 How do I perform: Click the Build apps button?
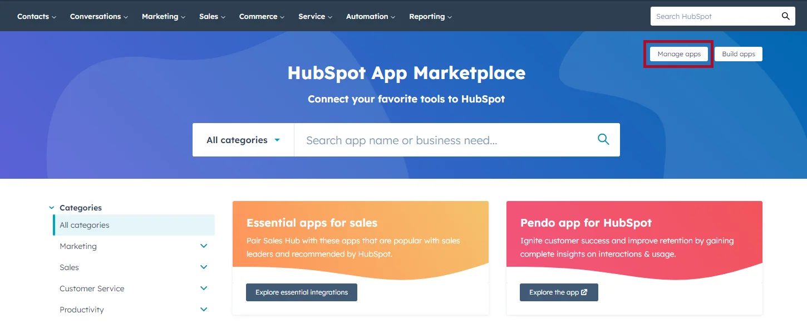tap(739, 54)
